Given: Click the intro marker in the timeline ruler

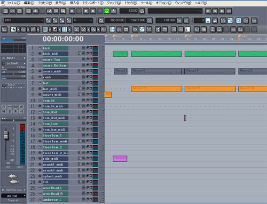Looking at the screenshot, I should (114, 37).
